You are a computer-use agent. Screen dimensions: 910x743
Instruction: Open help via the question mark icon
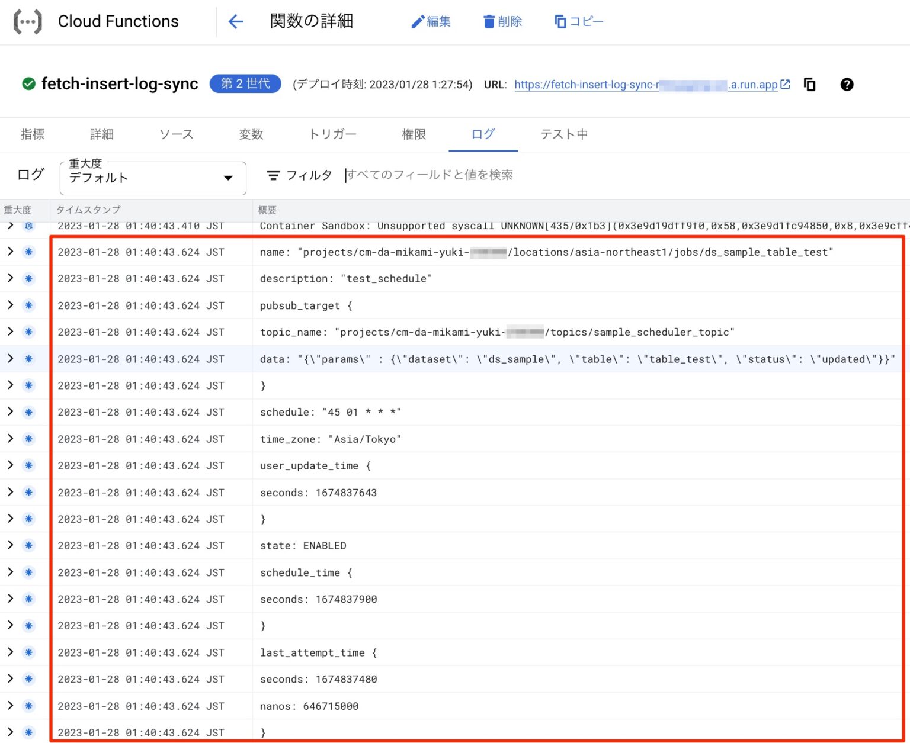[x=847, y=85]
